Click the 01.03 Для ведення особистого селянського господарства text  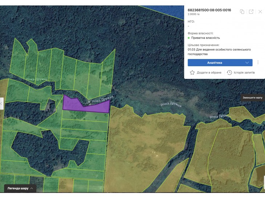point(219,52)
